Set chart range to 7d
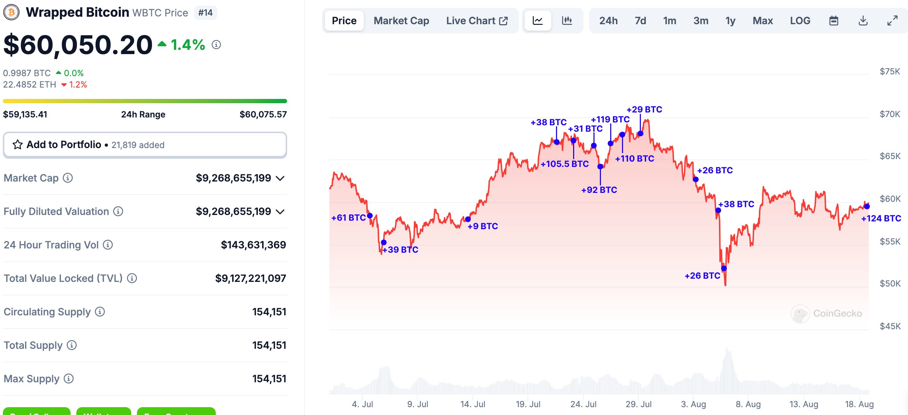The image size is (908, 415). pos(640,21)
